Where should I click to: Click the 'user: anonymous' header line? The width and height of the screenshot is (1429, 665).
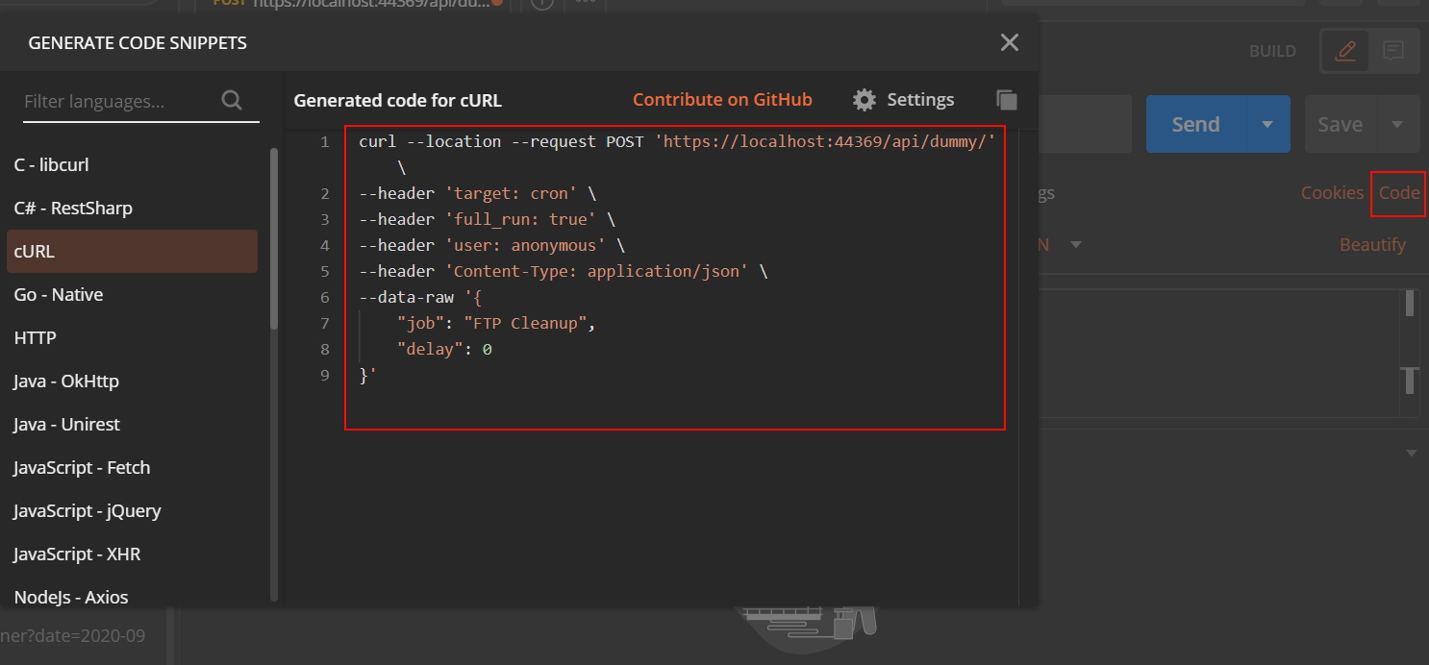coord(491,246)
